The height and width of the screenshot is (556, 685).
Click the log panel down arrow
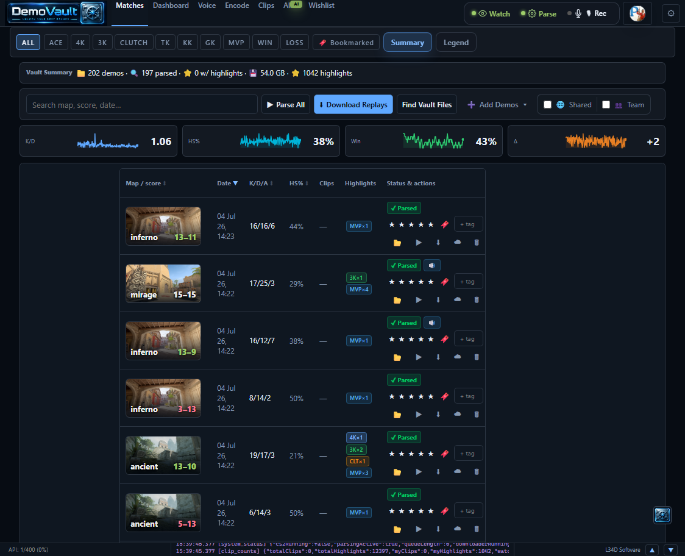pos(671,550)
